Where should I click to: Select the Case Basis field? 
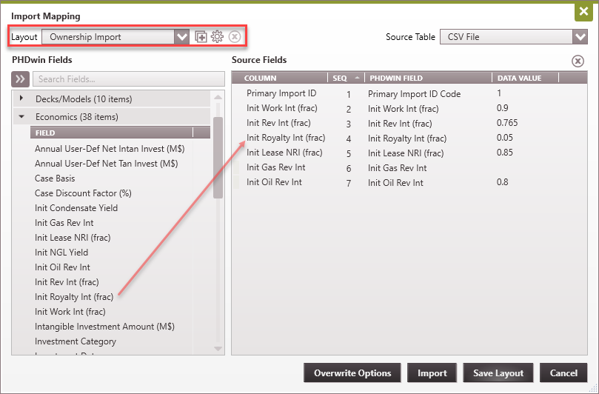(55, 178)
